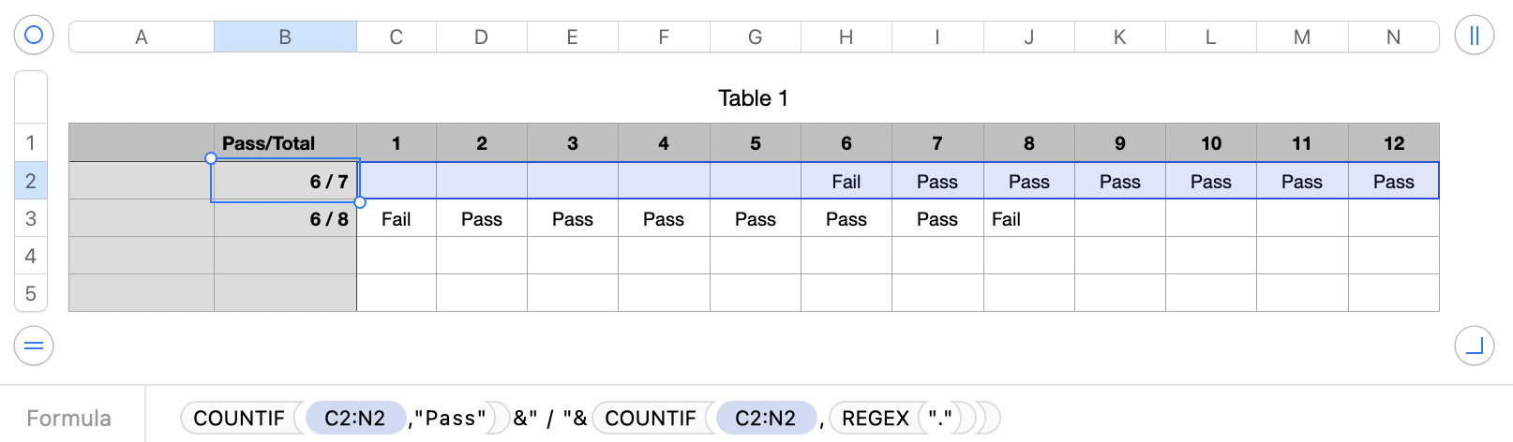Click the Table 1 title
This screenshot has width=1513, height=442.
click(x=753, y=98)
